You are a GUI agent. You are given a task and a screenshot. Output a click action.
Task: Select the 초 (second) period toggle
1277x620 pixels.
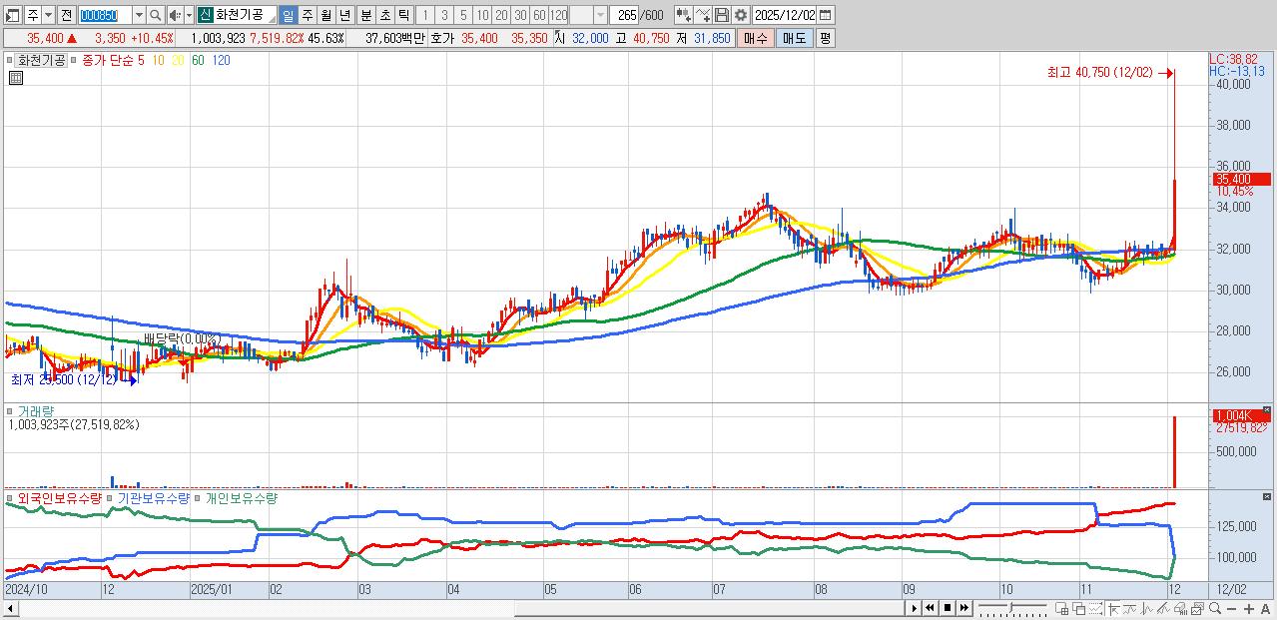click(x=384, y=15)
